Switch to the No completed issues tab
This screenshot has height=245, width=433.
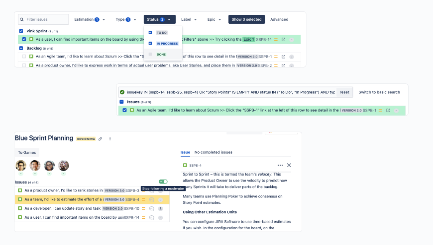tap(213, 152)
